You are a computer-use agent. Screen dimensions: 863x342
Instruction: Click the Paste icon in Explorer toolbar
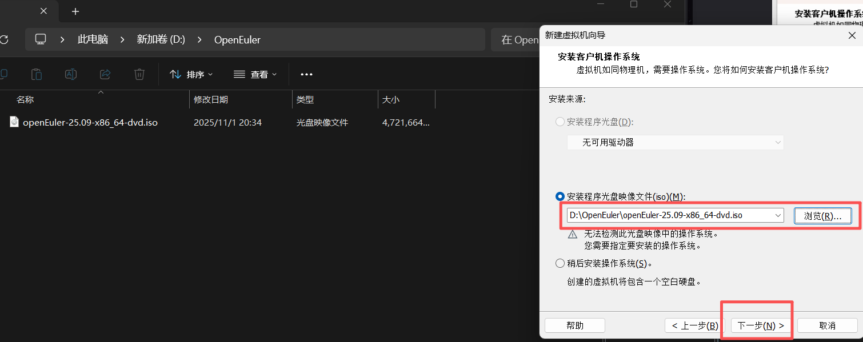[36, 74]
